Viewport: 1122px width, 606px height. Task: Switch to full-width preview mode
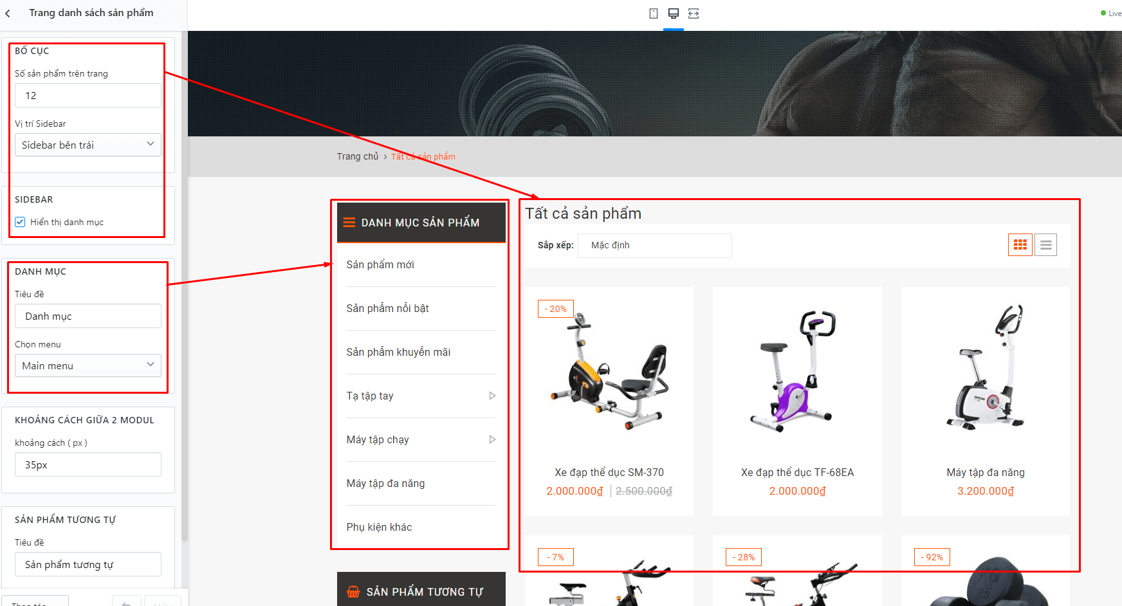(694, 14)
